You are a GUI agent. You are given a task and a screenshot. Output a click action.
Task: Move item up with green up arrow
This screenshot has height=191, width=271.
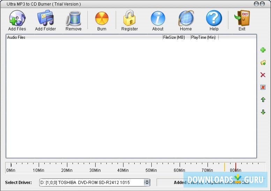tap(263, 100)
